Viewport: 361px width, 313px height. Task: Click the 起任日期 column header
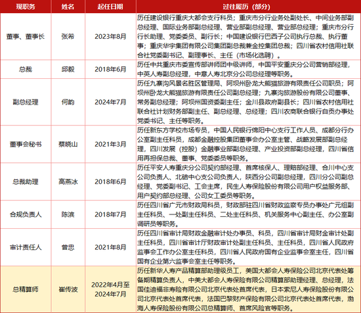[x=110, y=7]
